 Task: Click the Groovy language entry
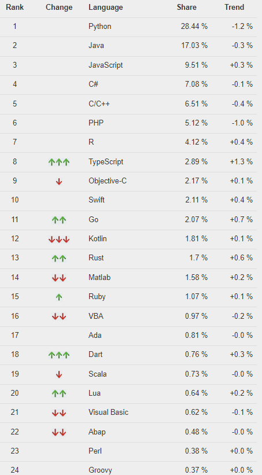click(100, 470)
